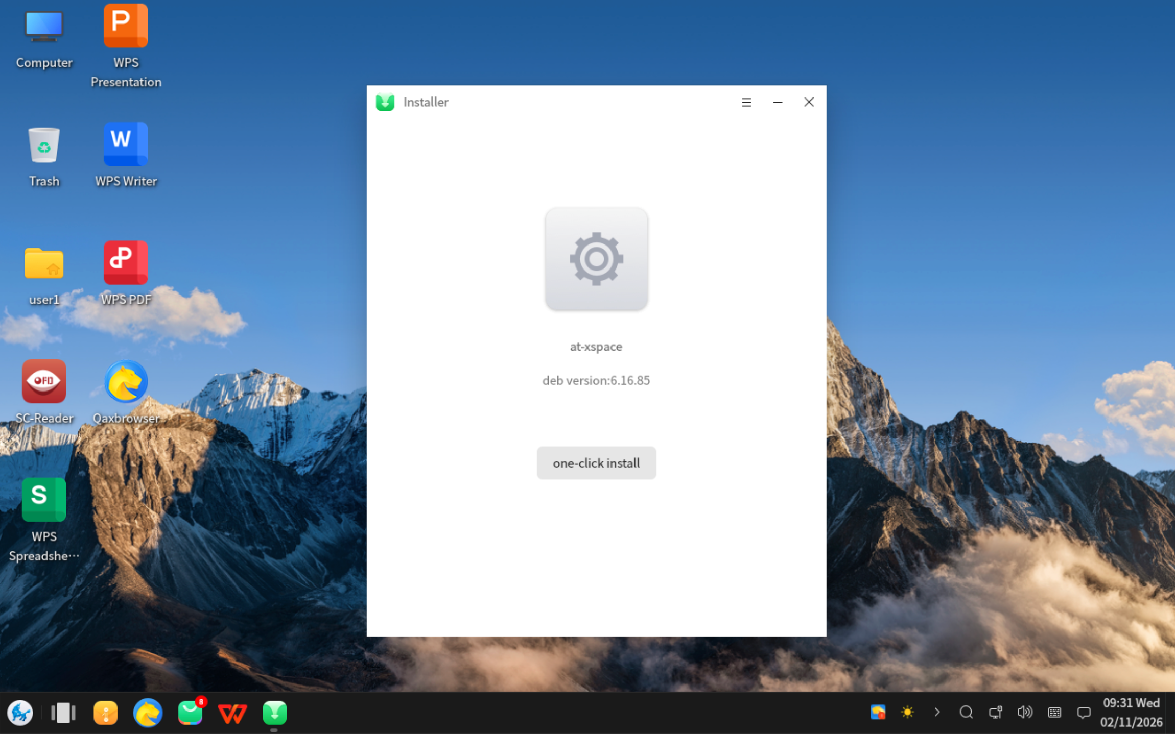Open the clock and date panel

(1131, 713)
